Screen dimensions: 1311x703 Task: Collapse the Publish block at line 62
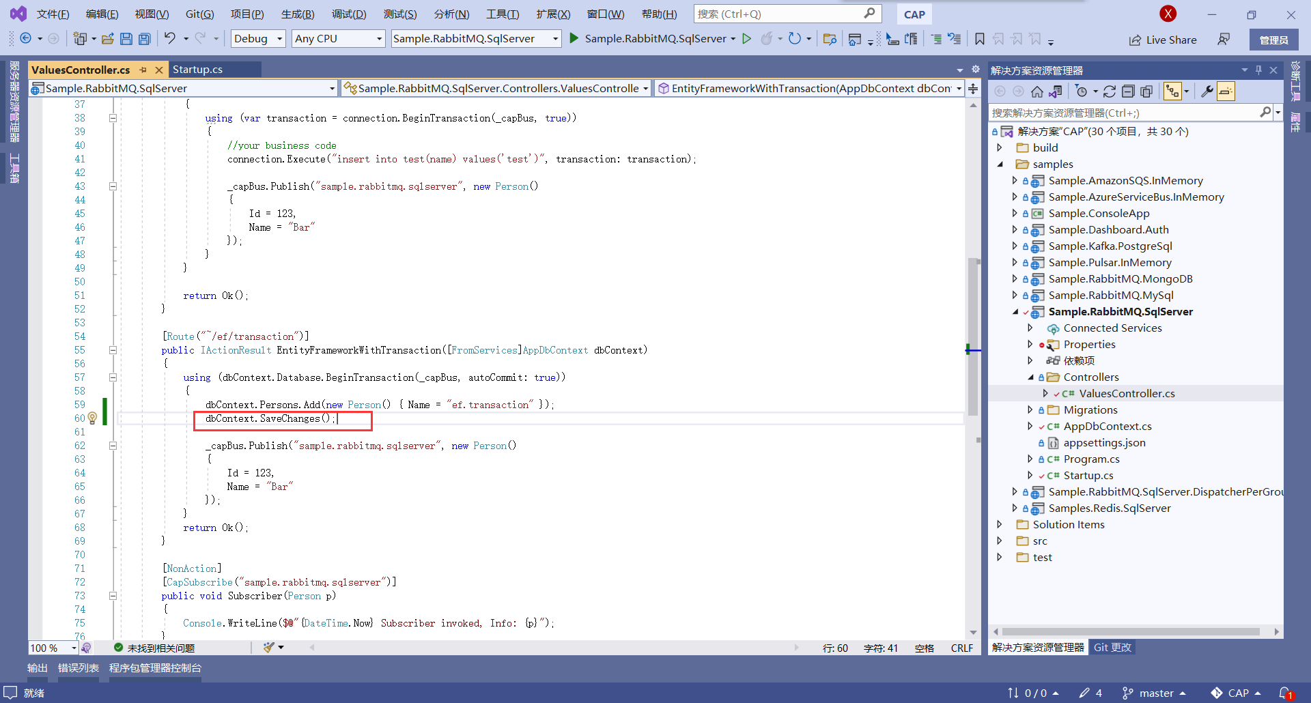(x=113, y=446)
